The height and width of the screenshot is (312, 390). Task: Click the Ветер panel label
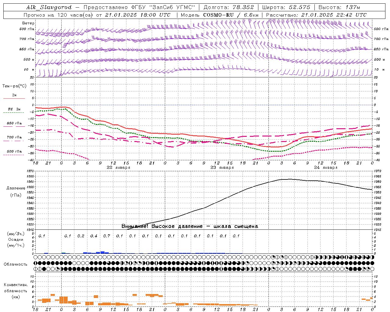click(x=28, y=23)
